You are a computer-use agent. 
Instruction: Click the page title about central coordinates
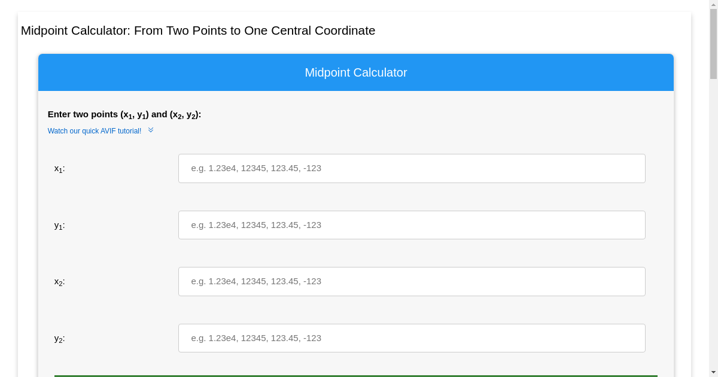point(197,31)
